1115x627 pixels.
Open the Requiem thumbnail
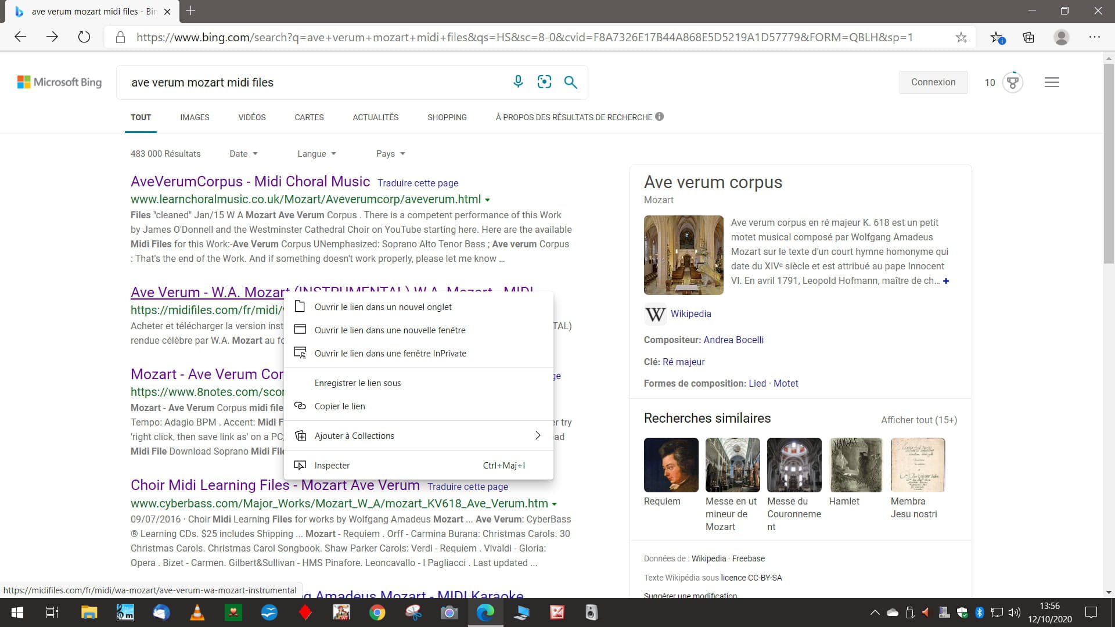pos(671,465)
